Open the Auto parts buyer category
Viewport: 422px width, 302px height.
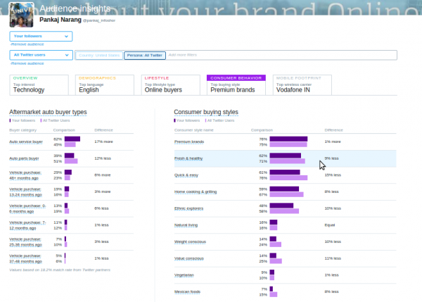(x=24, y=158)
